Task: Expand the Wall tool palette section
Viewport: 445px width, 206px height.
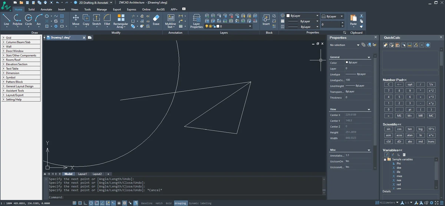Action: click(x=22, y=46)
